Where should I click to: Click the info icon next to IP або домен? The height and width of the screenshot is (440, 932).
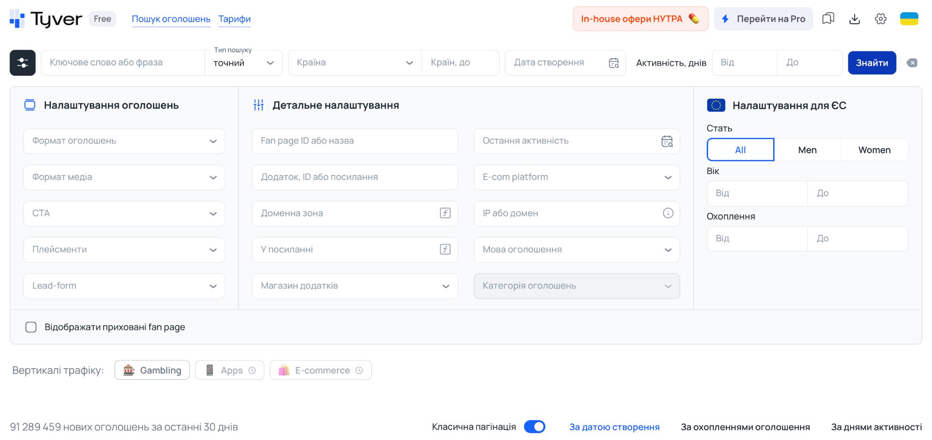(x=667, y=213)
